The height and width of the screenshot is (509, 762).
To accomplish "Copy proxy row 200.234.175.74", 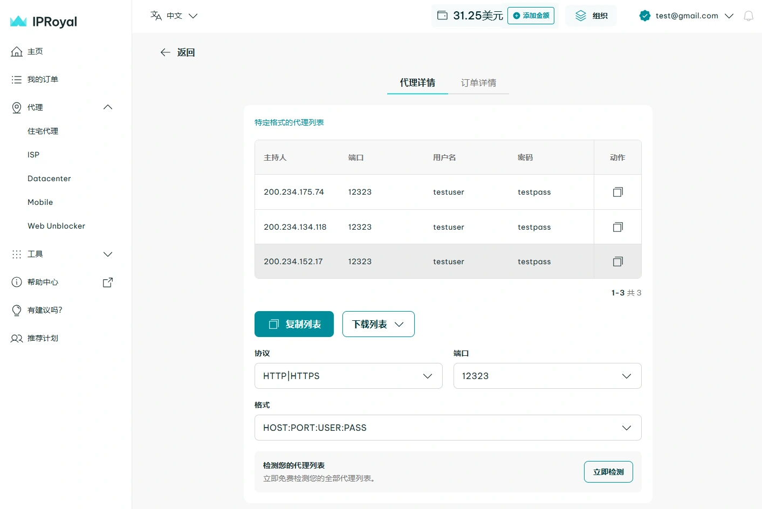I will [x=617, y=192].
